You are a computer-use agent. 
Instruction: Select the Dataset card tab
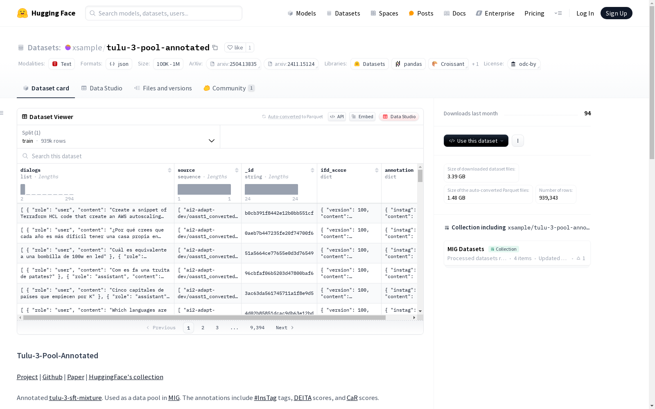[46, 88]
